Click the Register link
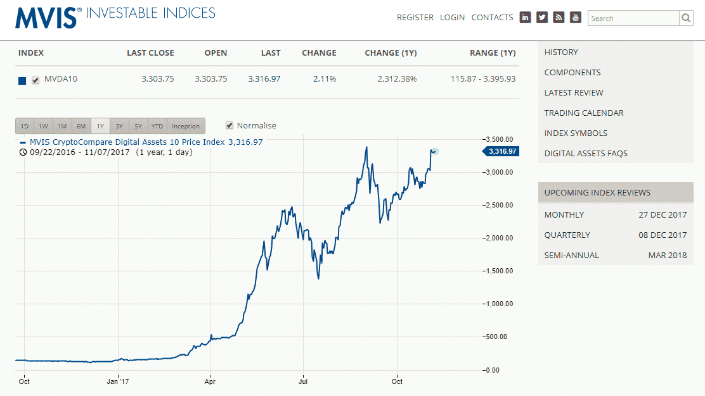The width and height of the screenshot is (705, 396). point(415,18)
